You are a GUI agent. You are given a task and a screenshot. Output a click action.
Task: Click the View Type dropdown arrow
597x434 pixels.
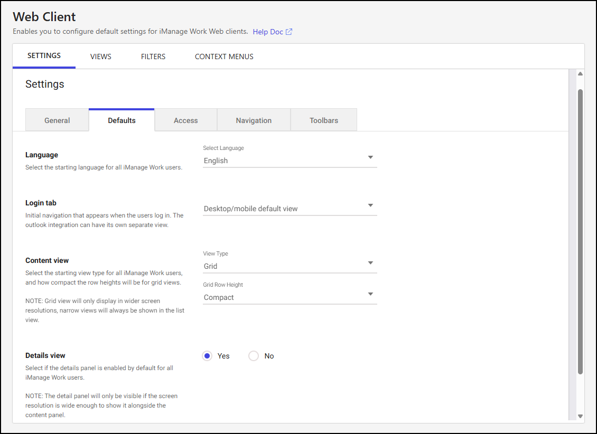pos(370,263)
